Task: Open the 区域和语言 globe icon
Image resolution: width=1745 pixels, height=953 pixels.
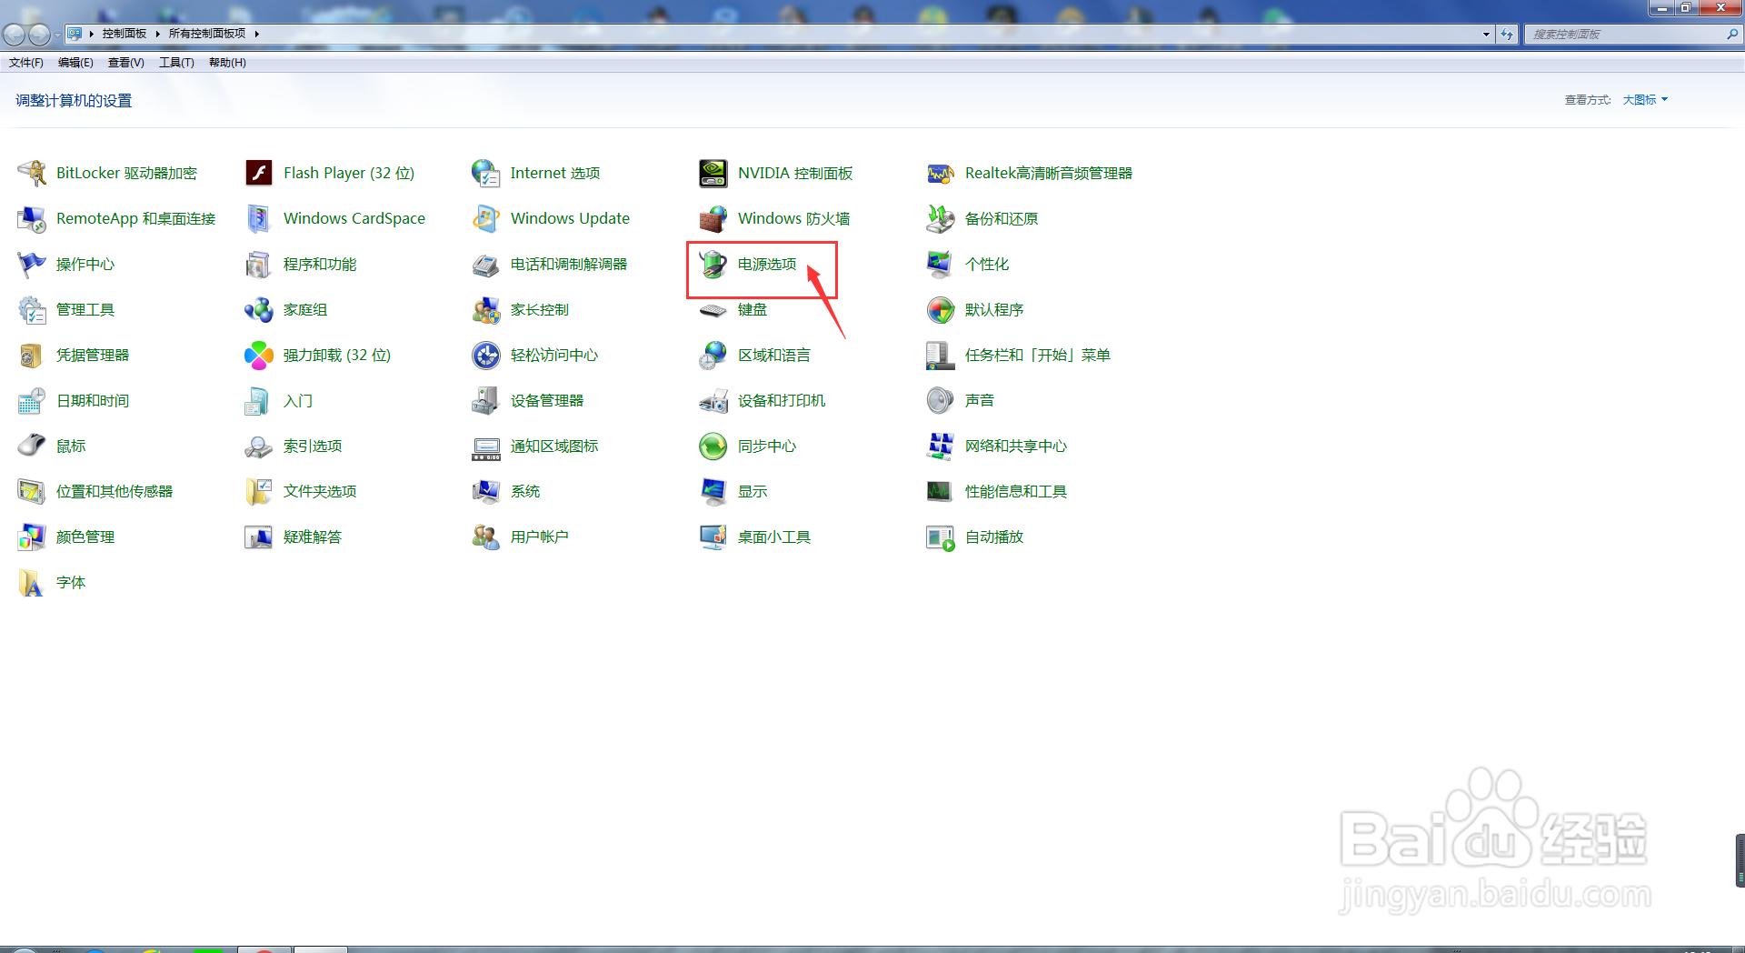Action: coord(713,355)
